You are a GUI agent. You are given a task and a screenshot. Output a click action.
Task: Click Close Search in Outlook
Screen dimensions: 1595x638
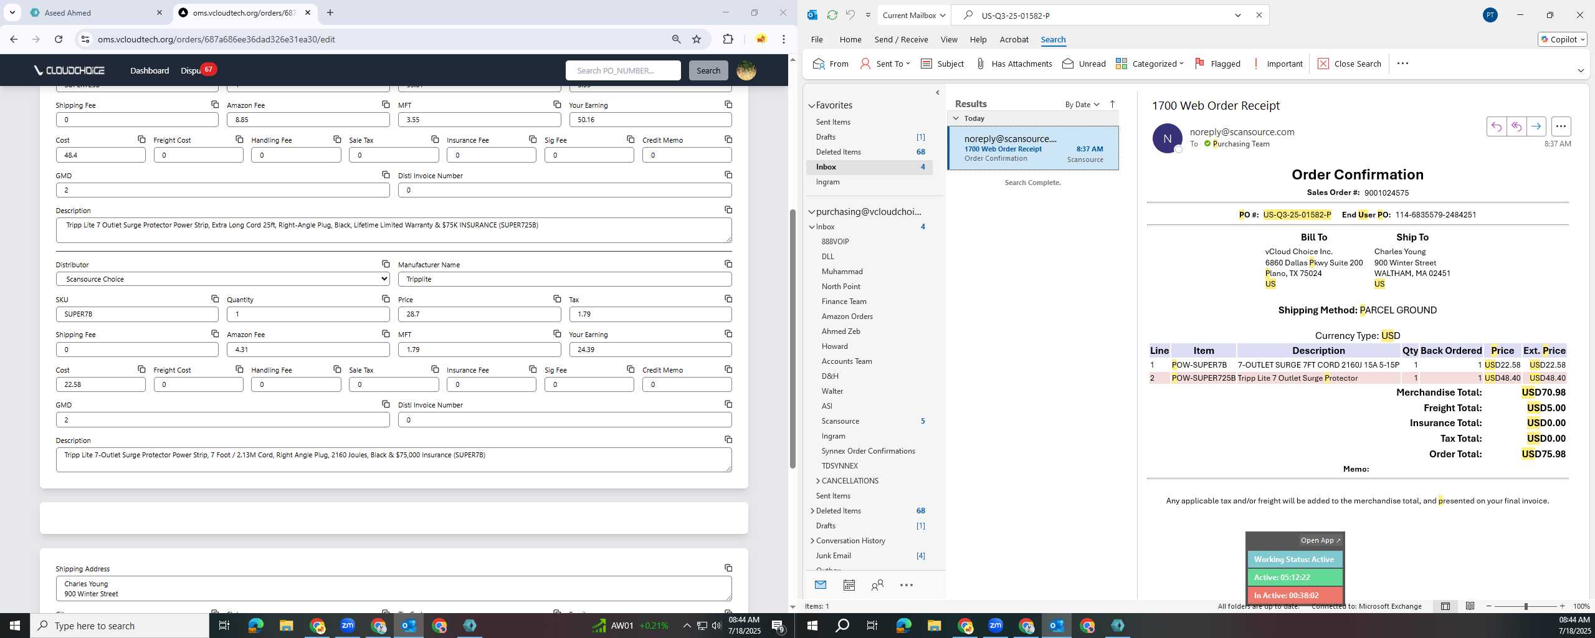pos(1349,64)
